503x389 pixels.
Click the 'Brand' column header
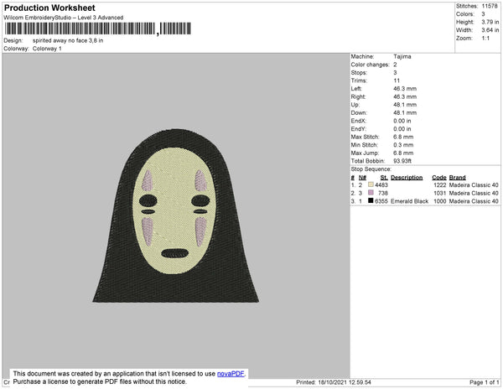457,178
